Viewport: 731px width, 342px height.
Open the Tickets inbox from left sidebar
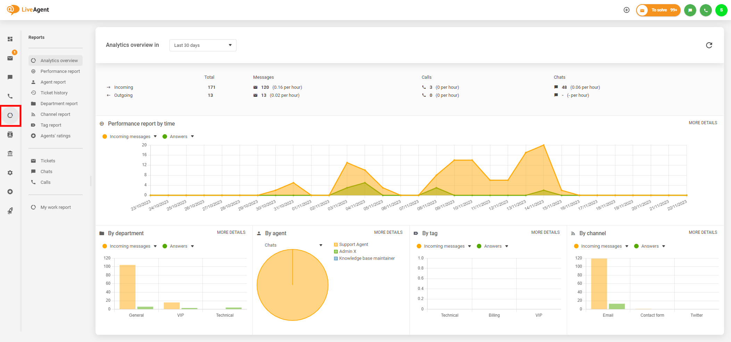(10, 58)
